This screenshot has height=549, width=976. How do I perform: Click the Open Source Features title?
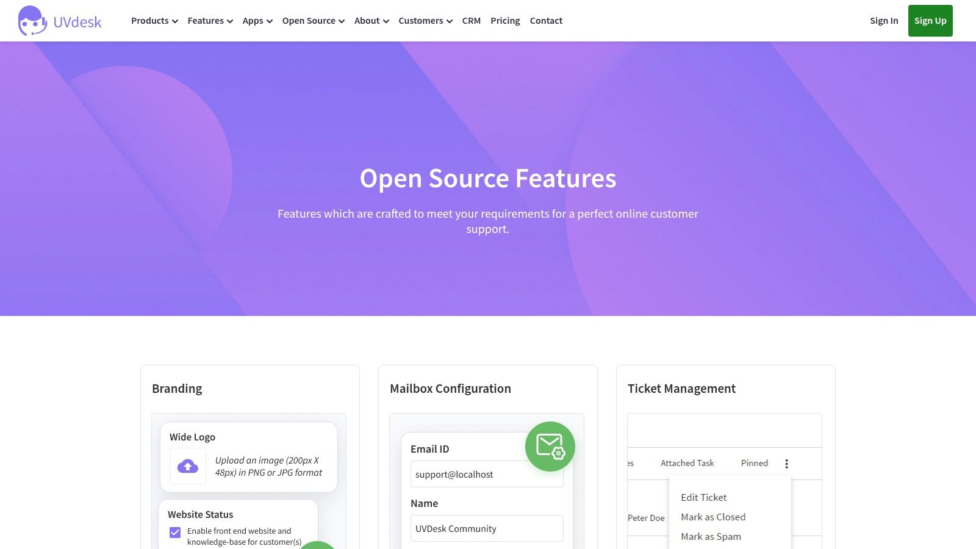pyautogui.click(x=488, y=178)
